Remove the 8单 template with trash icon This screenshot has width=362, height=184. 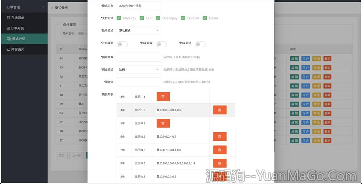click(220, 163)
